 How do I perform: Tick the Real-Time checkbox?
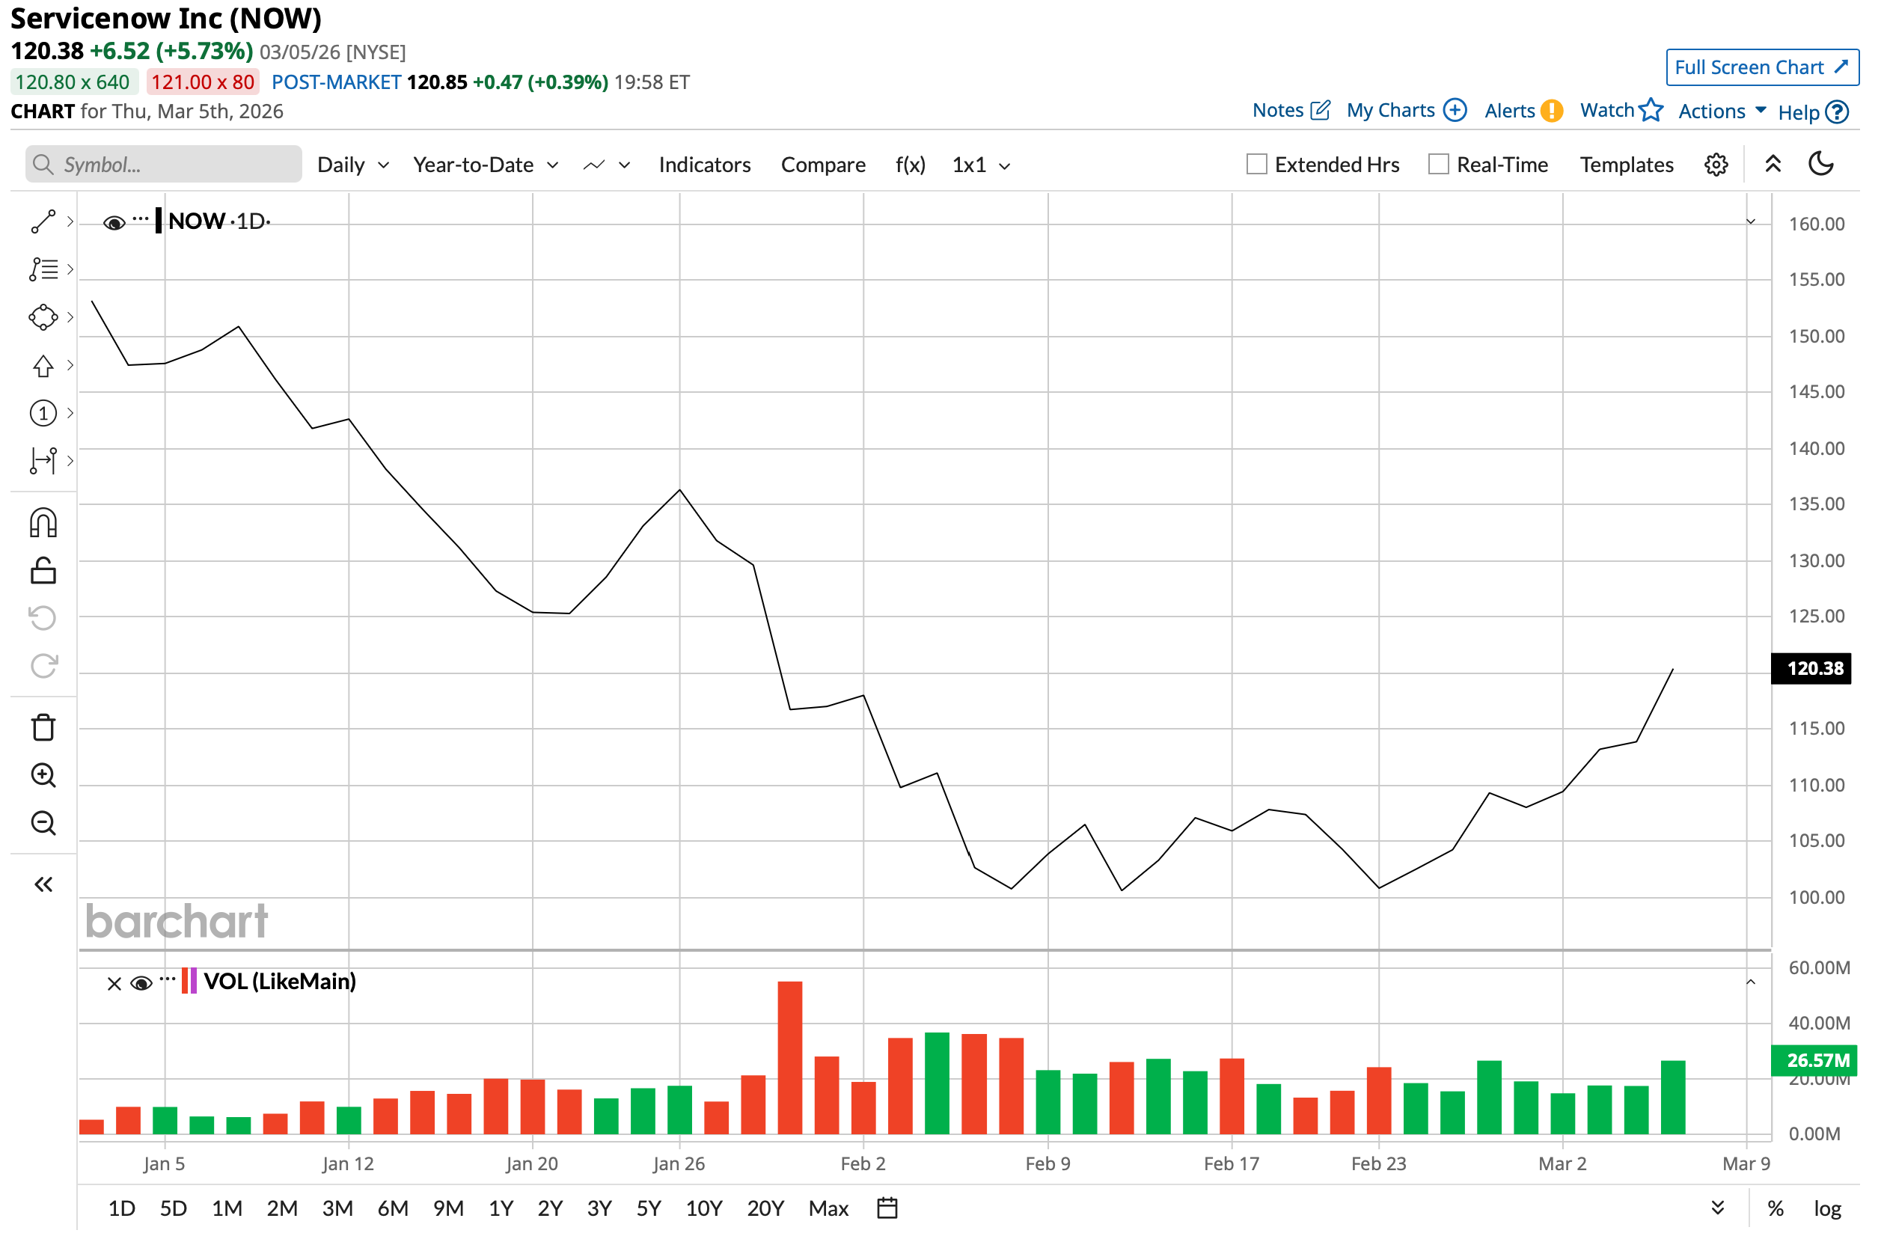[x=1438, y=165]
